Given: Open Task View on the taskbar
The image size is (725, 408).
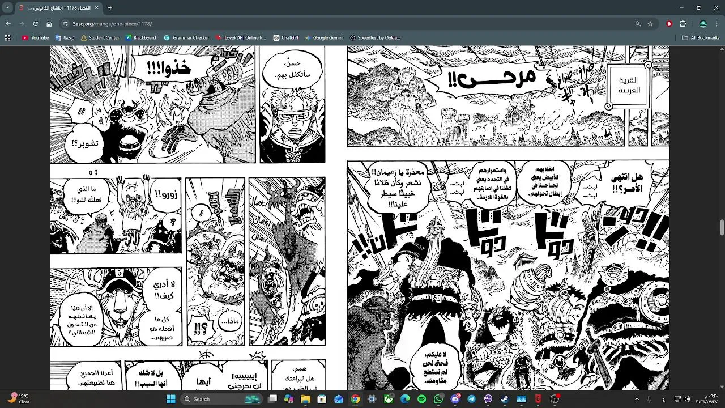Looking at the screenshot, I should 272,399.
